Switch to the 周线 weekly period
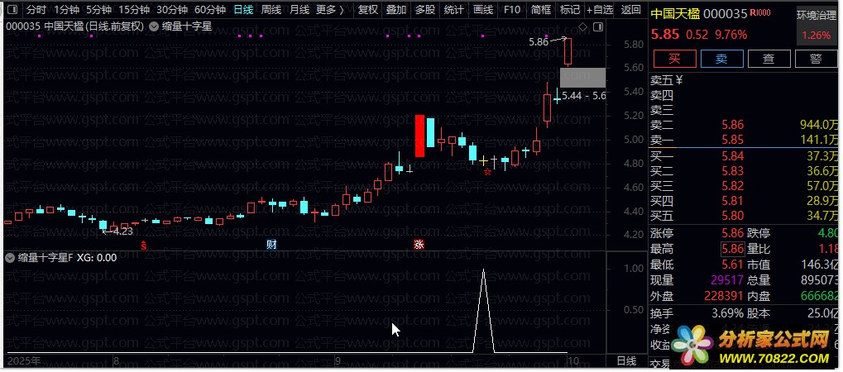Screen dimensions: 843x372 (271, 9)
